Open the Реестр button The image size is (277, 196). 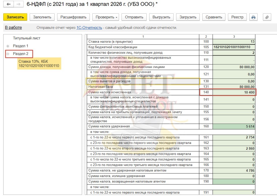pos(237,17)
